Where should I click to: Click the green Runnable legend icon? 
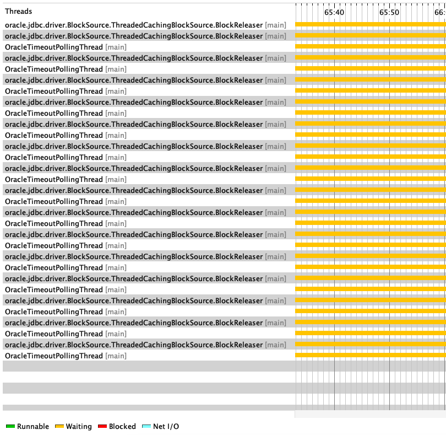point(11,426)
